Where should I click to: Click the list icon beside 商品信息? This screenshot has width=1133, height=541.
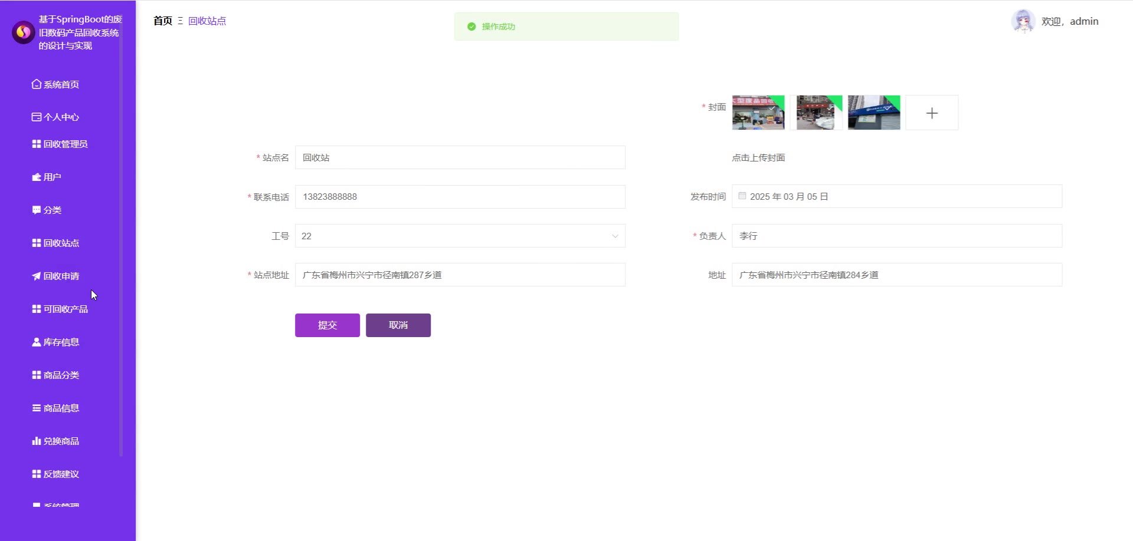pos(37,408)
